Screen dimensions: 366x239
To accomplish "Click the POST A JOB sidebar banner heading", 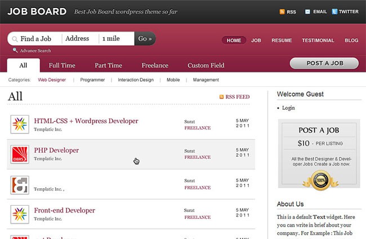I will [x=319, y=130].
